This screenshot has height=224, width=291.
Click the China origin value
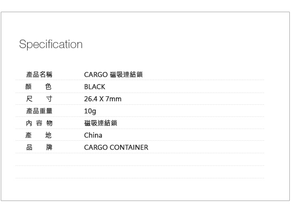93,135
